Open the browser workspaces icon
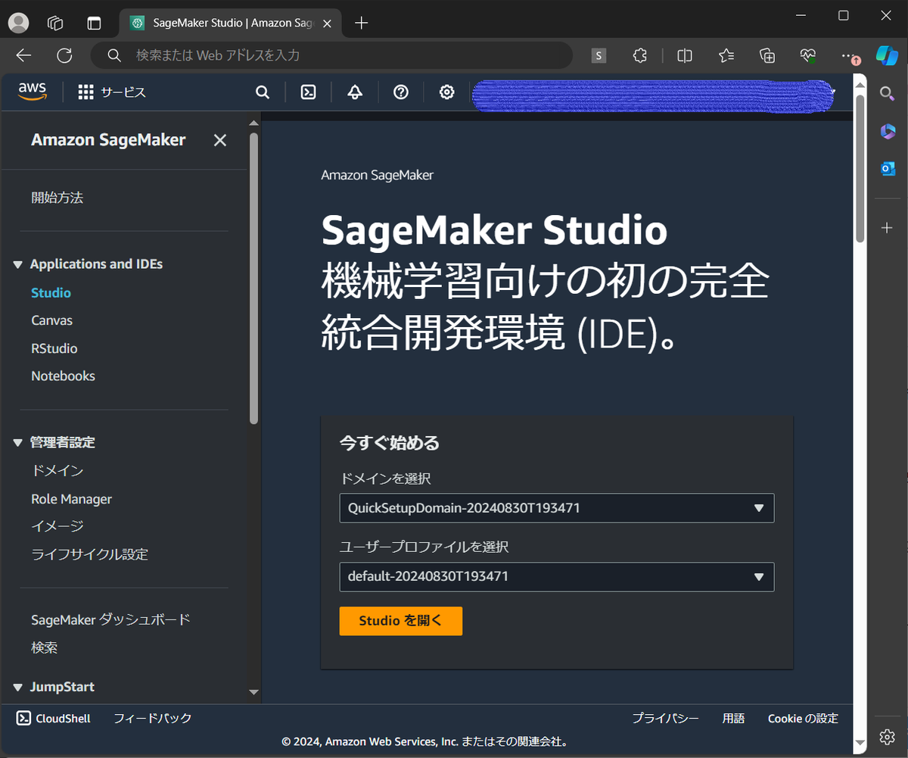The width and height of the screenshot is (908, 758). [55, 23]
